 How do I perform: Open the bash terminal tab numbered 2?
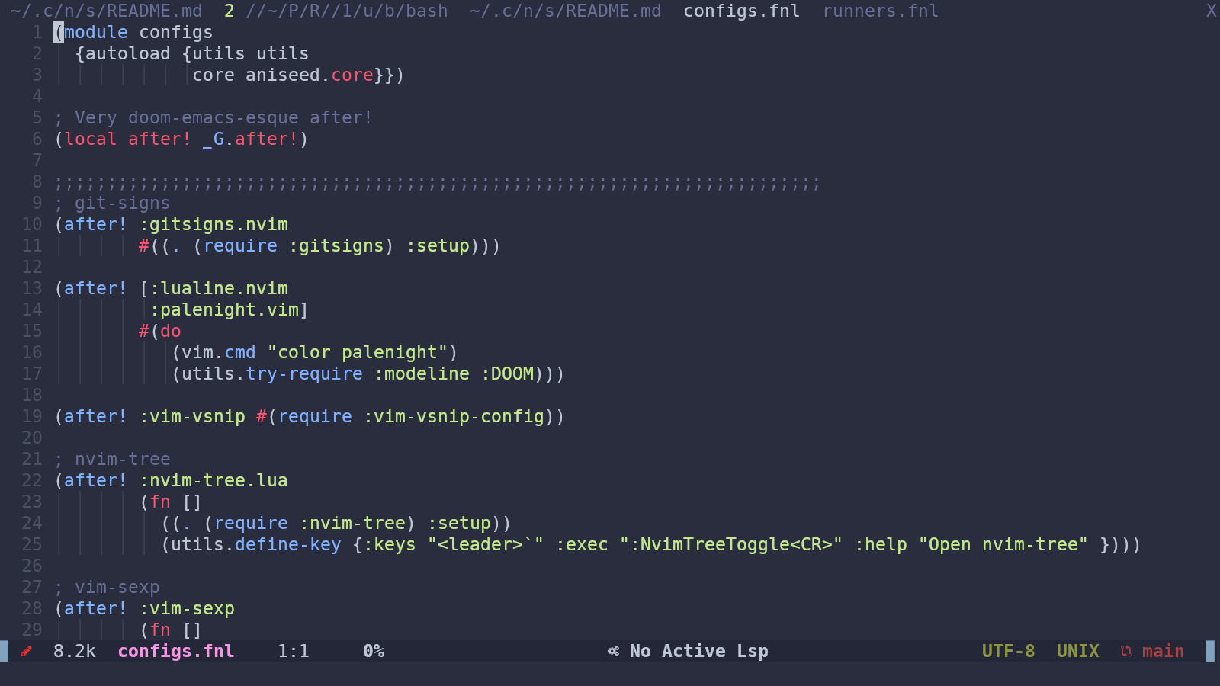click(336, 11)
